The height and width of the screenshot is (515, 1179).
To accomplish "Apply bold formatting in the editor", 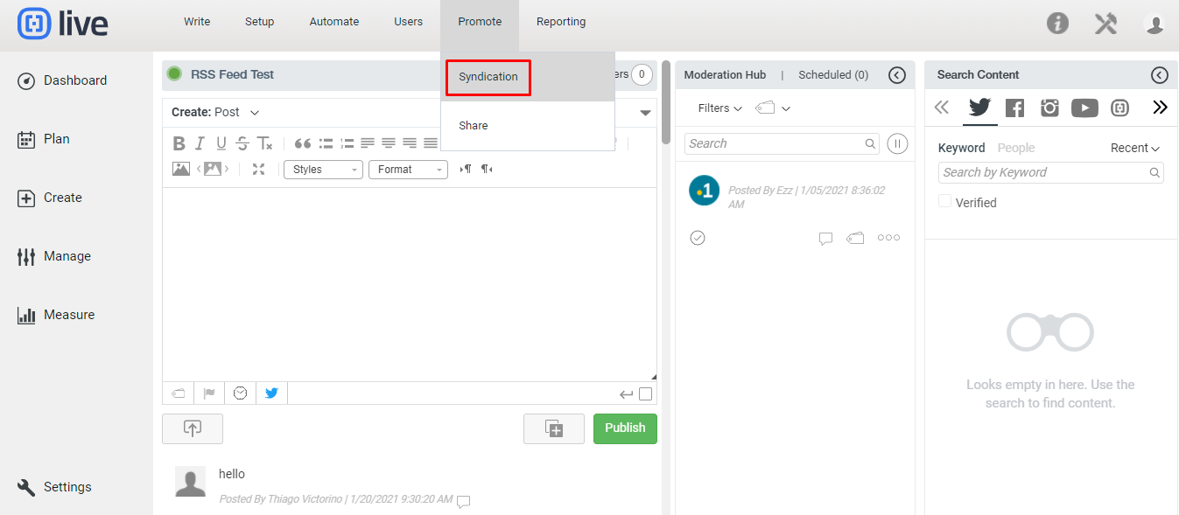I will point(179,143).
